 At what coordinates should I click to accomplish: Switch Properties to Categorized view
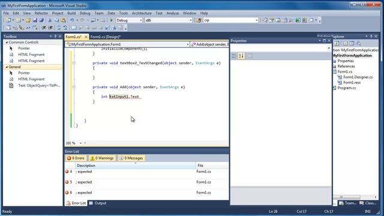click(235, 56)
